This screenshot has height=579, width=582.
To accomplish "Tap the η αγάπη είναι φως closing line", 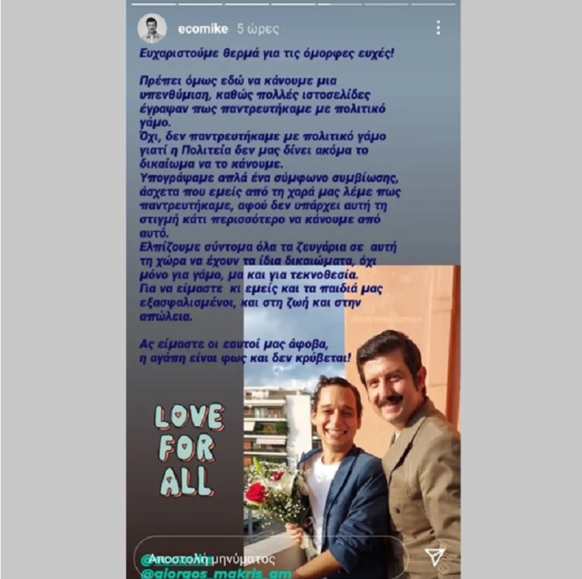I will [244, 358].
